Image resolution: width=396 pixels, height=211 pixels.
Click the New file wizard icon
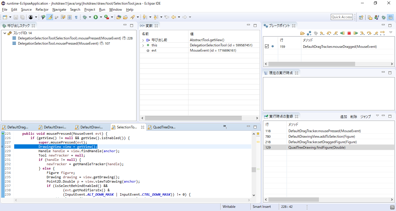coord(5,17)
